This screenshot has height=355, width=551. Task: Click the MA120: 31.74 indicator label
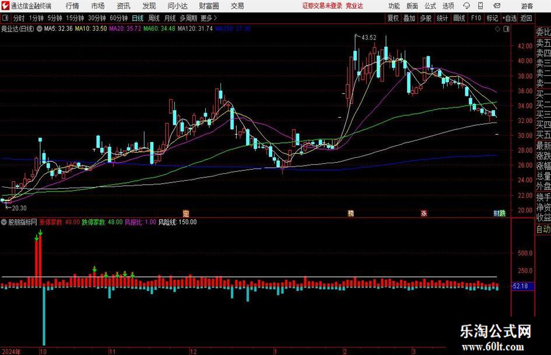click(x=195, y=29)
